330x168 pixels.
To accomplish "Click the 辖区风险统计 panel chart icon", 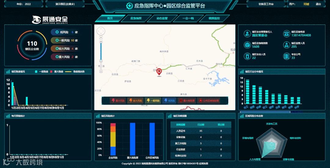I will click(x=98, y=116).
